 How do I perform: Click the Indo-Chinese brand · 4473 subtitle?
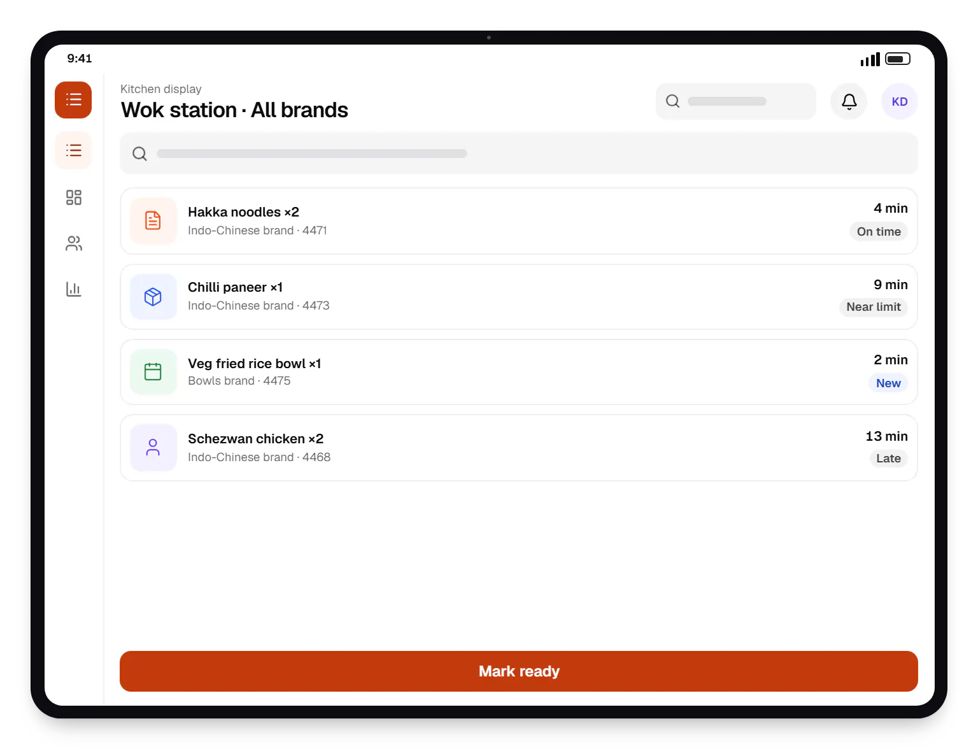[x=259, y=306]
